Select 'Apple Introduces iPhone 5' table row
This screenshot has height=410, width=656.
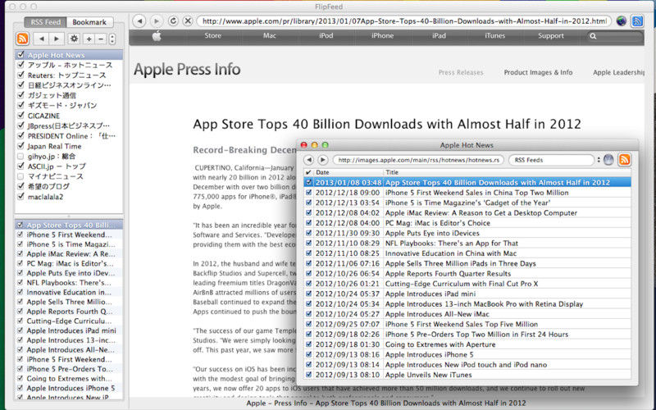[x=467, y=354]
